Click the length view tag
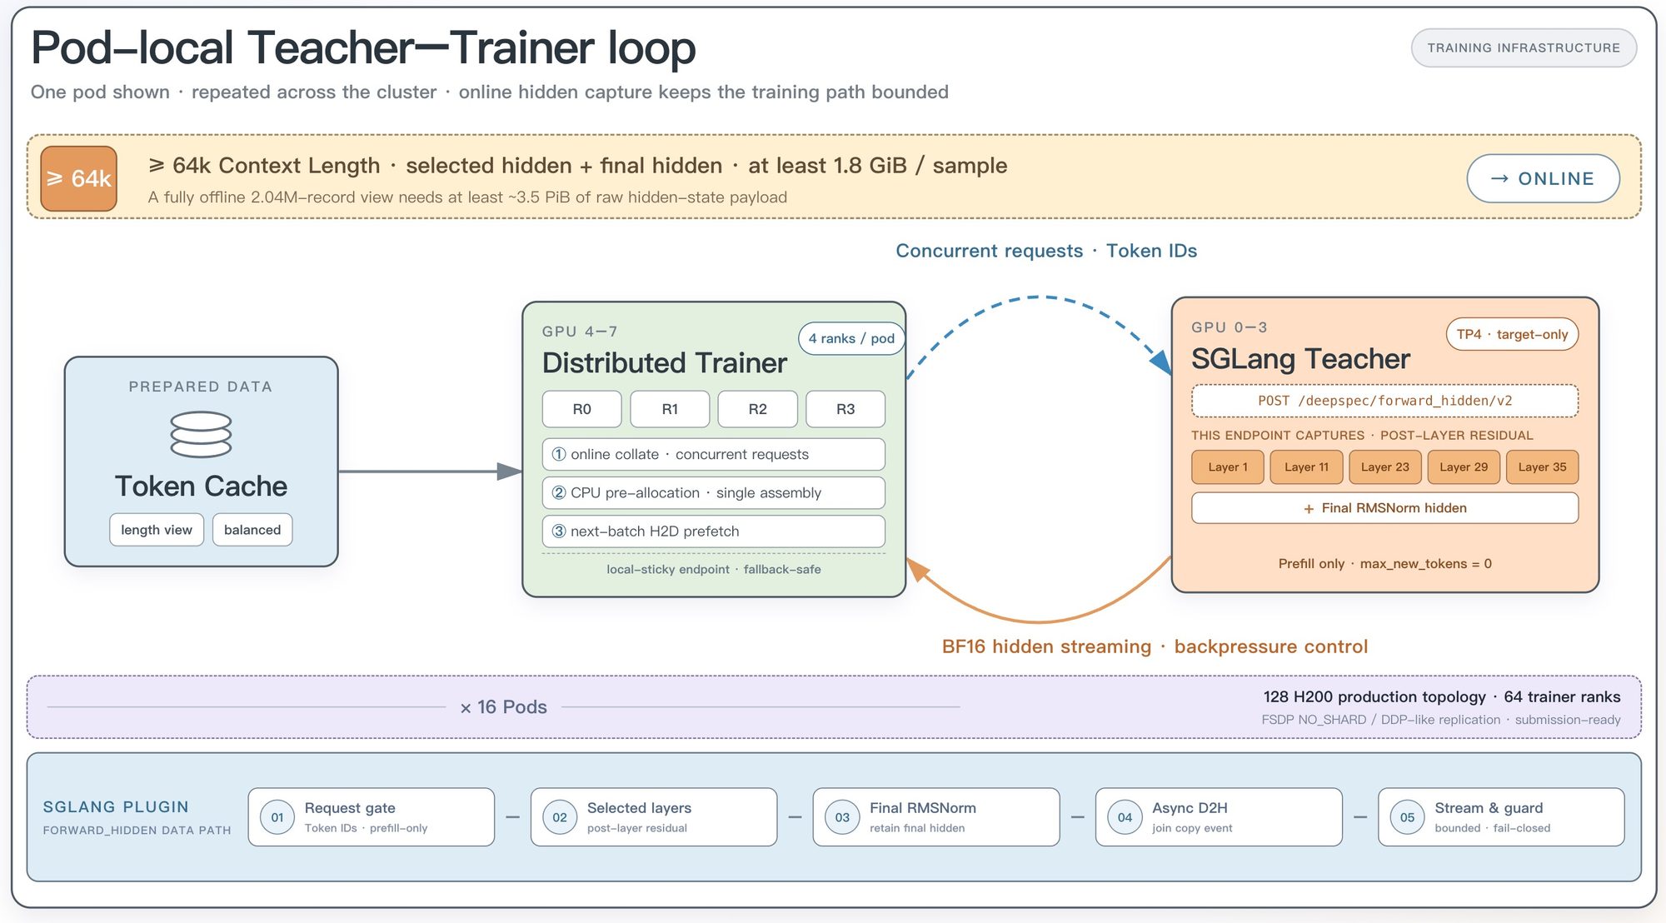The width and height of the screenshot is (1666, 923). tap(157, 530)
